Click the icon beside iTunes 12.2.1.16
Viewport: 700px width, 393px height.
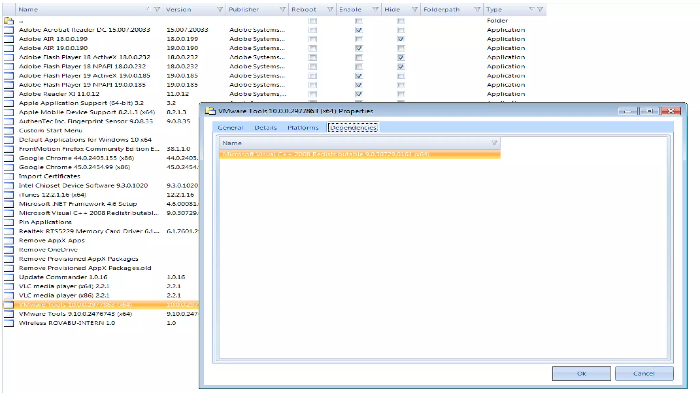[9, 195]
